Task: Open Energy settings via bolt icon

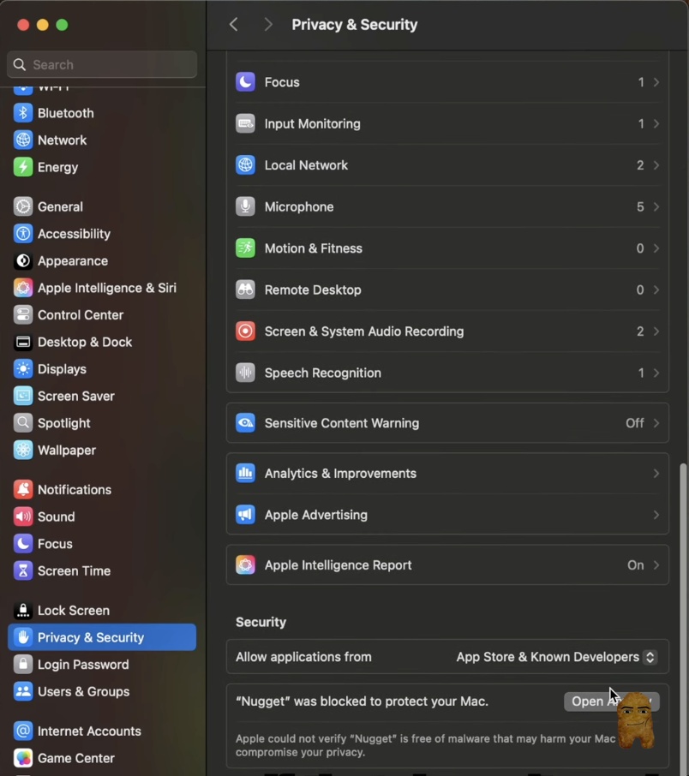Action: 23,167
